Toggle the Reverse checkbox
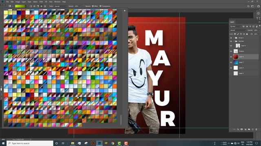 tap(84, 6)
